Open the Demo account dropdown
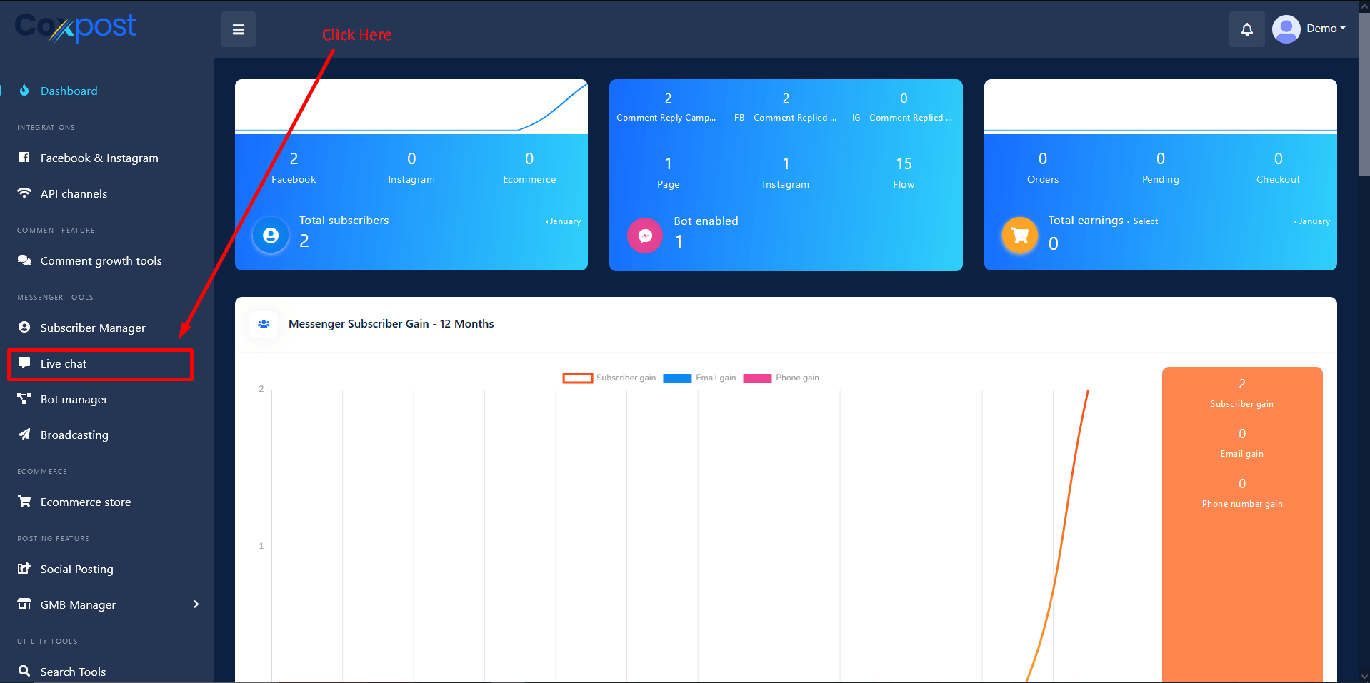This screenshot has width=1370, height=683. pos(1326,29)
